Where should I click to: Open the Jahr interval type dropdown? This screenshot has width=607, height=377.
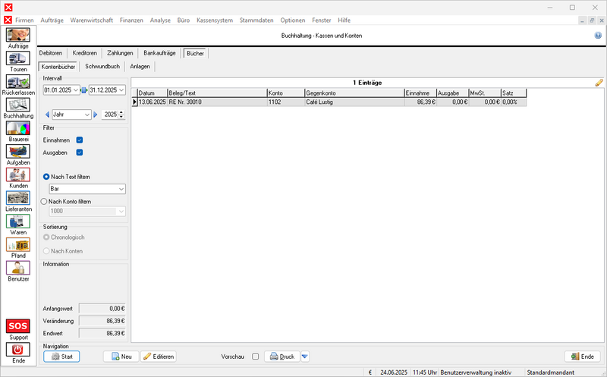point(86,115)
